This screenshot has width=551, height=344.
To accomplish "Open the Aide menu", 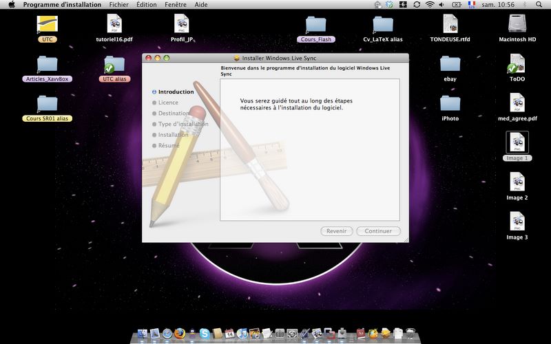I will point(201,5).
